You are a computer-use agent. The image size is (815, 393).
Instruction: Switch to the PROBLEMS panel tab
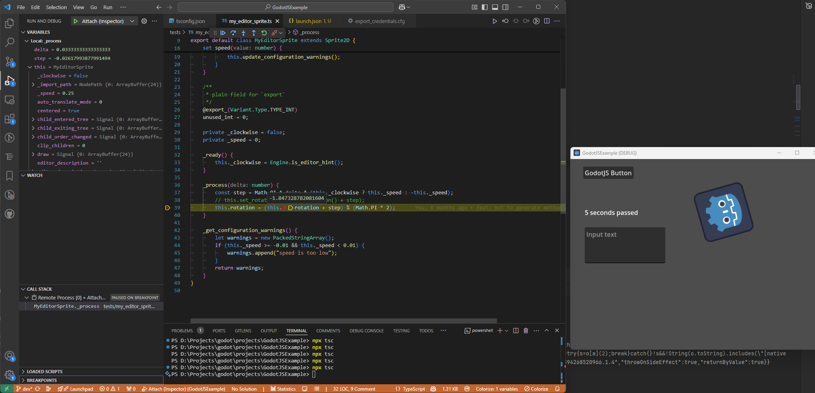[182, 331]
